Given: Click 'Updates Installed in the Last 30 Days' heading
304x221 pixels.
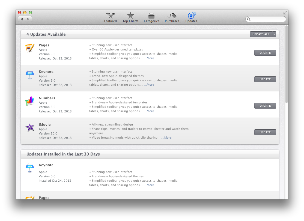Looking at the screenshot, I should click(x=63, y=154).
